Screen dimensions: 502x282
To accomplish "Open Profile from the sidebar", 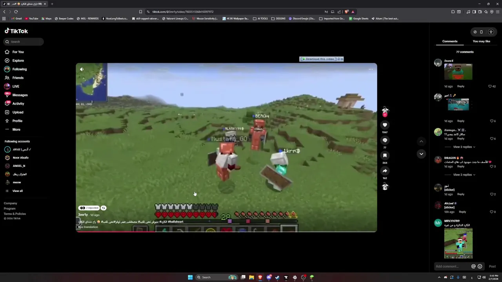I will [x=17, y=121].
